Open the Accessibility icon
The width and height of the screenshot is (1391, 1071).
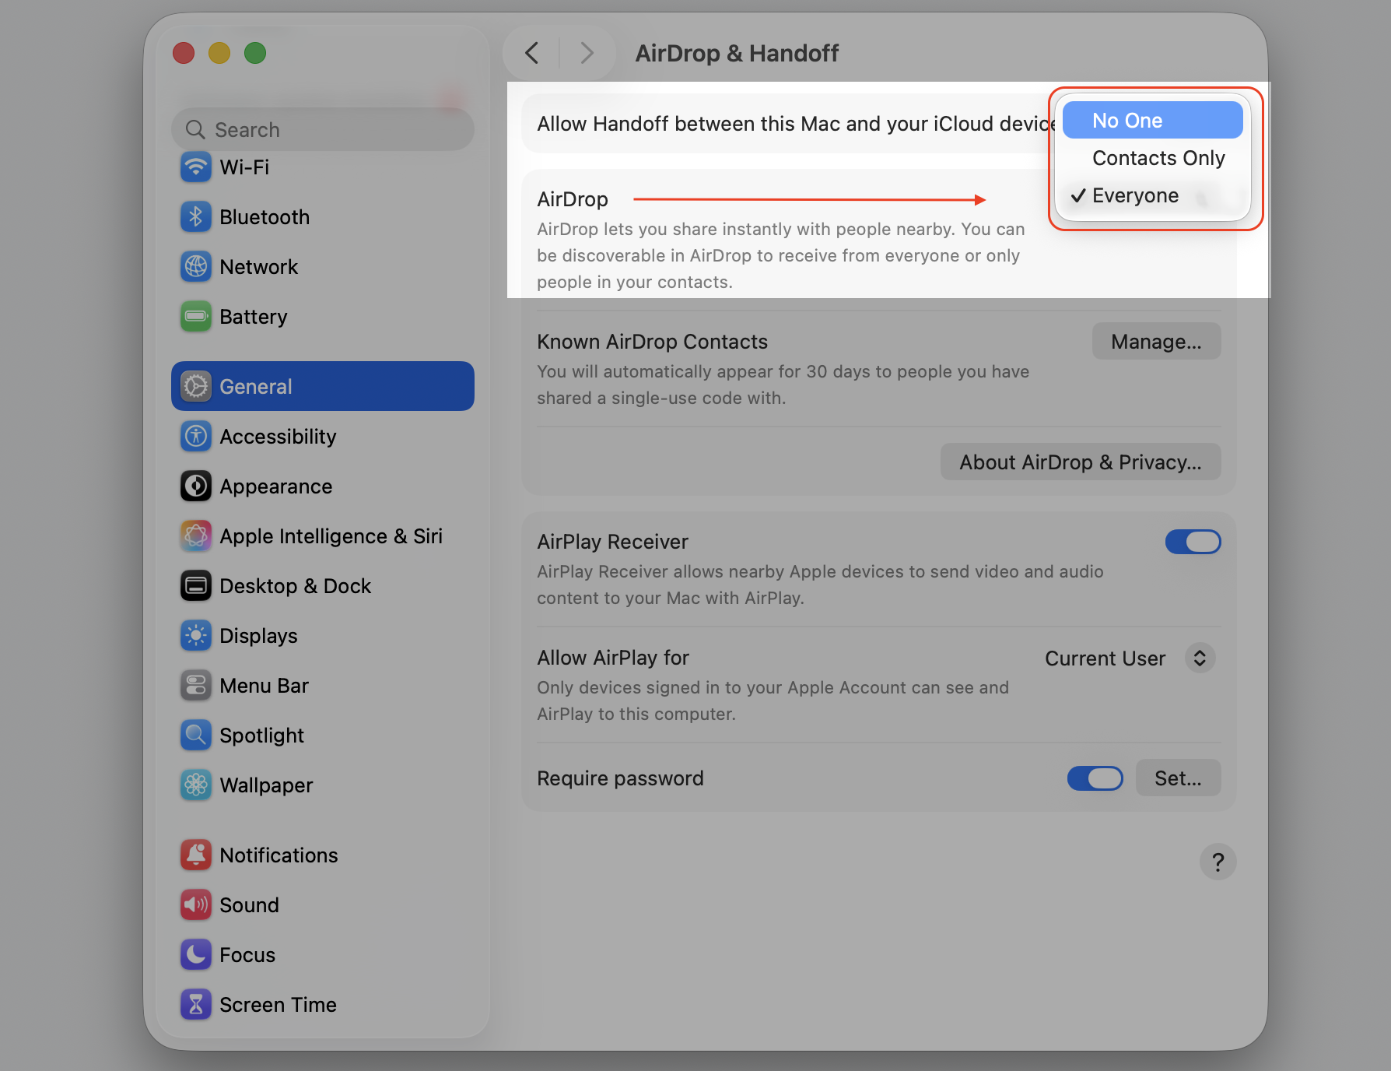tap(196, 437)
